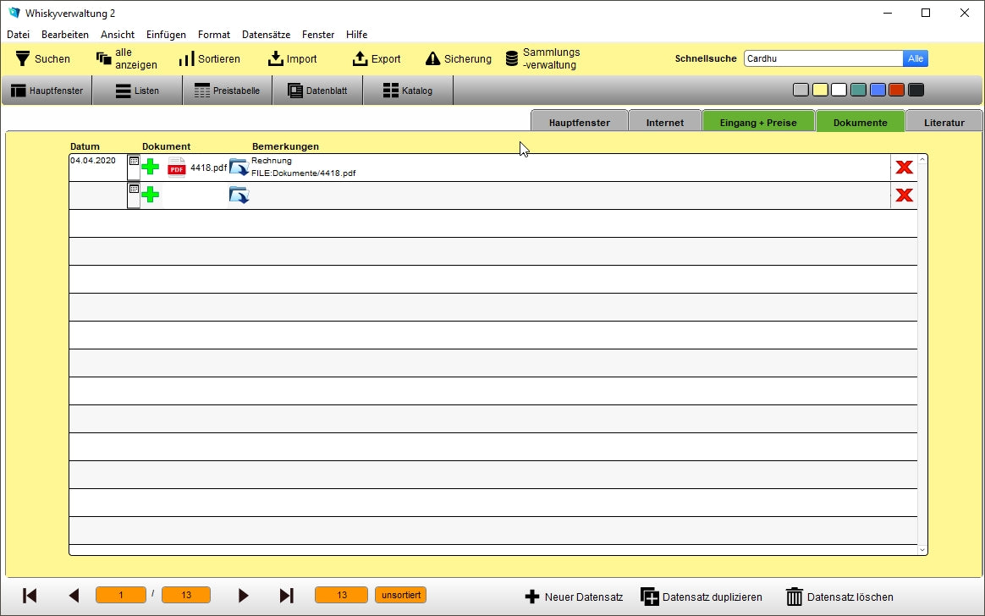
Task: Click the Neuer Datensatz button
Action: (574, 597)
